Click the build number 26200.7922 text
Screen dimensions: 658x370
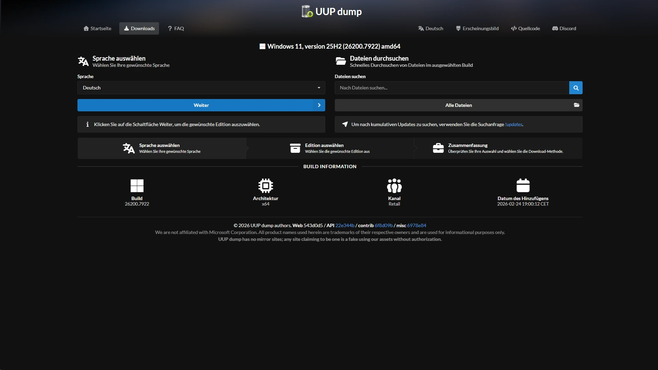pyautogui.click(x=137, y=204)
